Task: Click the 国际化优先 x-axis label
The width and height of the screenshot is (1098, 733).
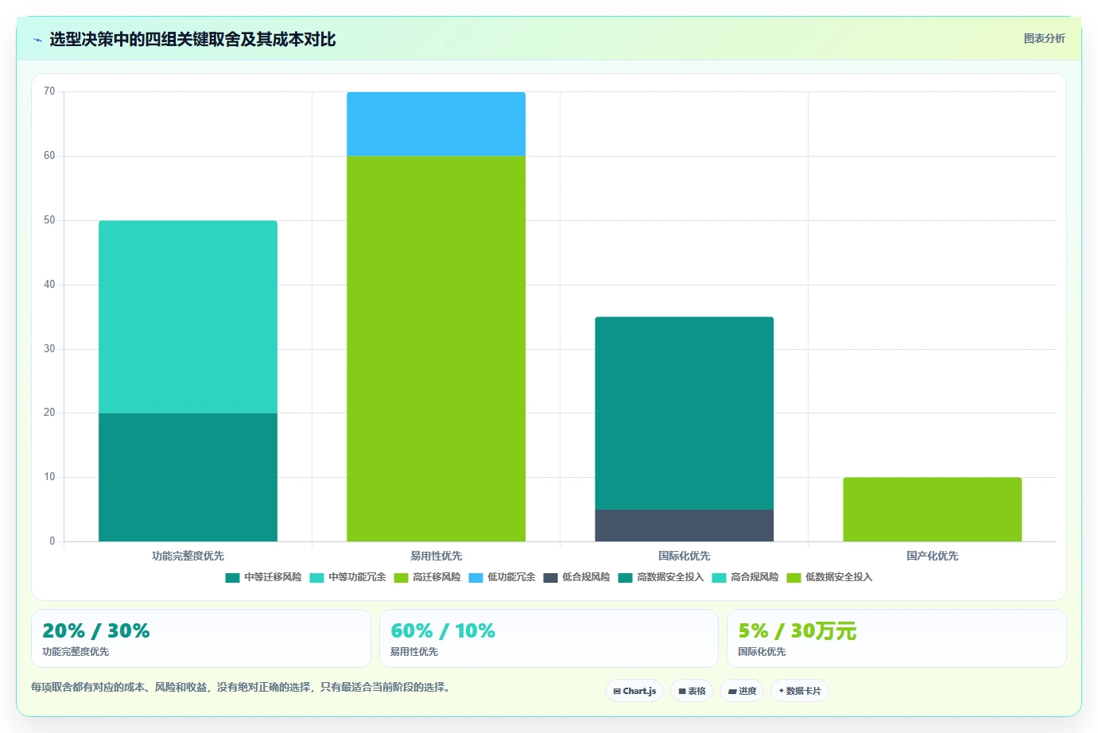Action: (684, 556)
